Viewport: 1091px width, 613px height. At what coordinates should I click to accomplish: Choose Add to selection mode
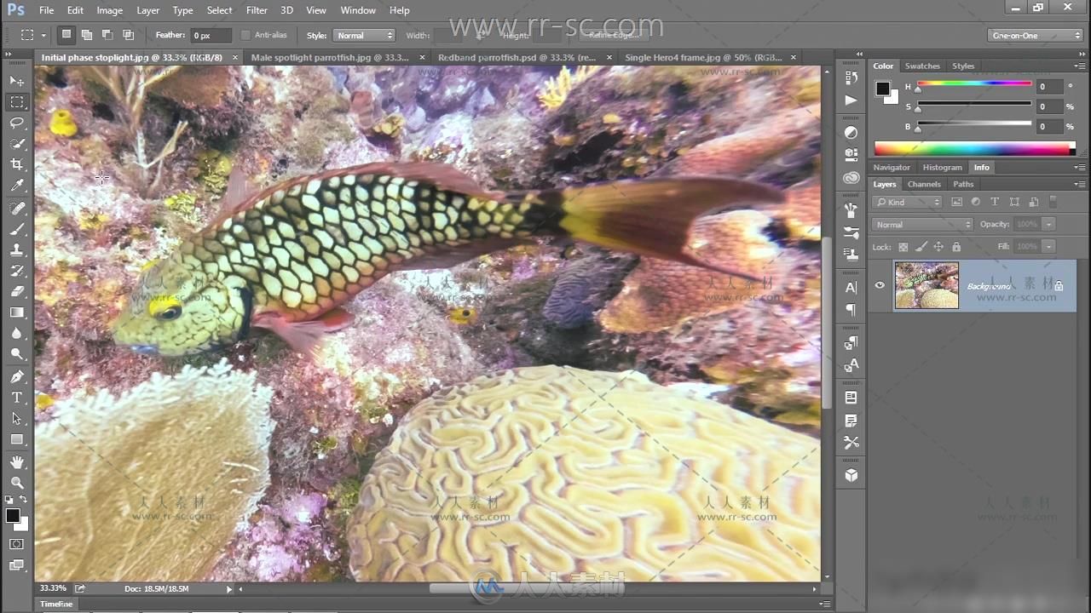click(x=87, y=35)
